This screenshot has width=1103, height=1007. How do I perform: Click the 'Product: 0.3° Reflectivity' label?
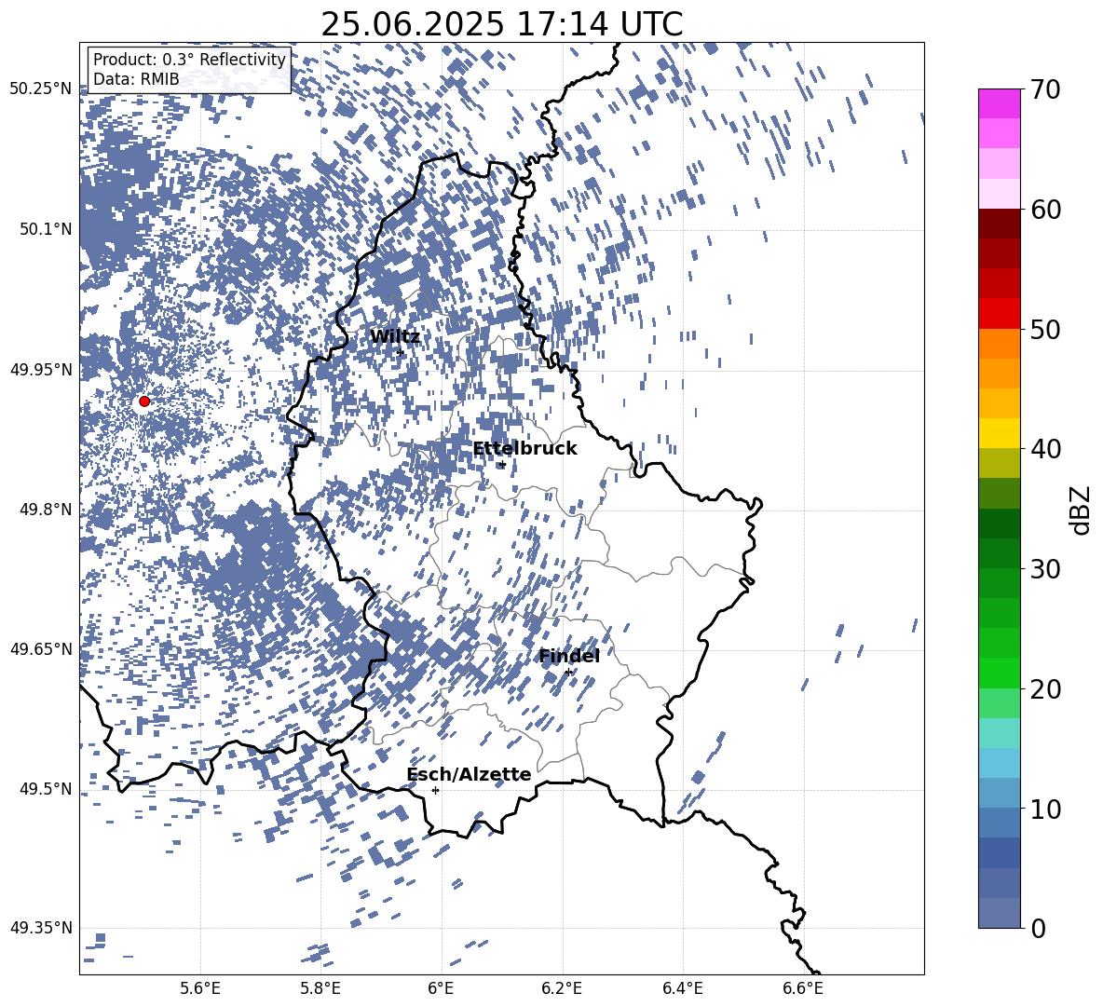point(189,60)
